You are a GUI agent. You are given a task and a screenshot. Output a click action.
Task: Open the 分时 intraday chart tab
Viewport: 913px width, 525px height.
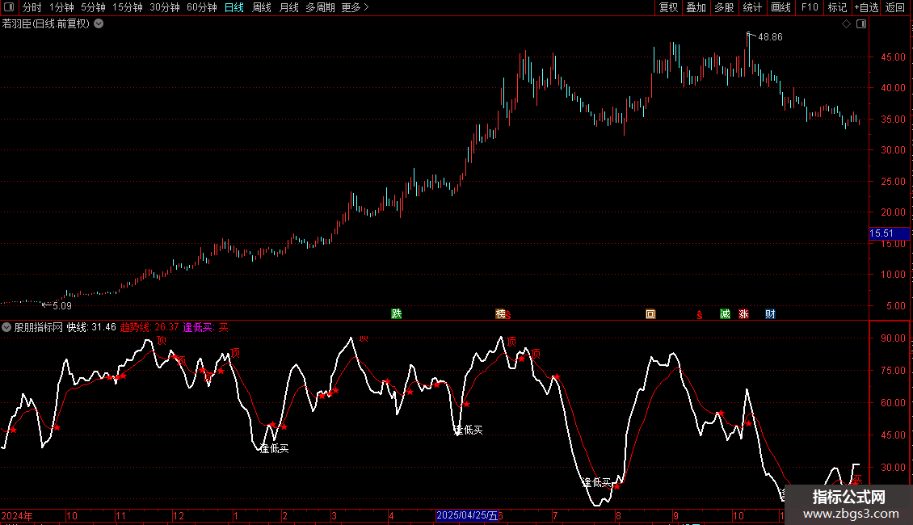[x=32, y=7]
